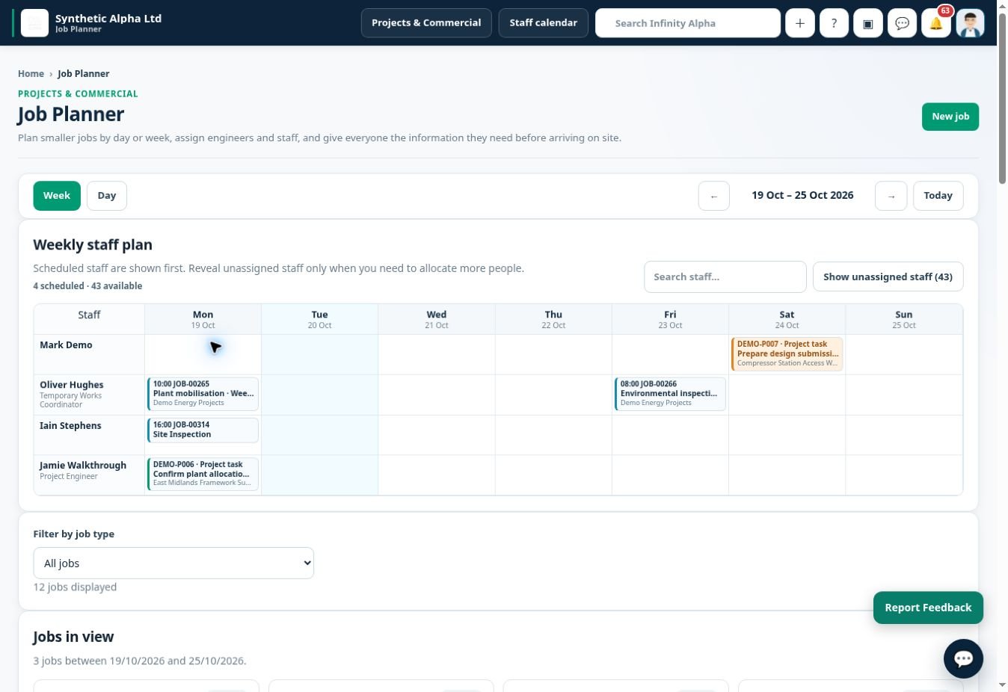
Task: Focus the Search staff field
Action: [725, 277]
